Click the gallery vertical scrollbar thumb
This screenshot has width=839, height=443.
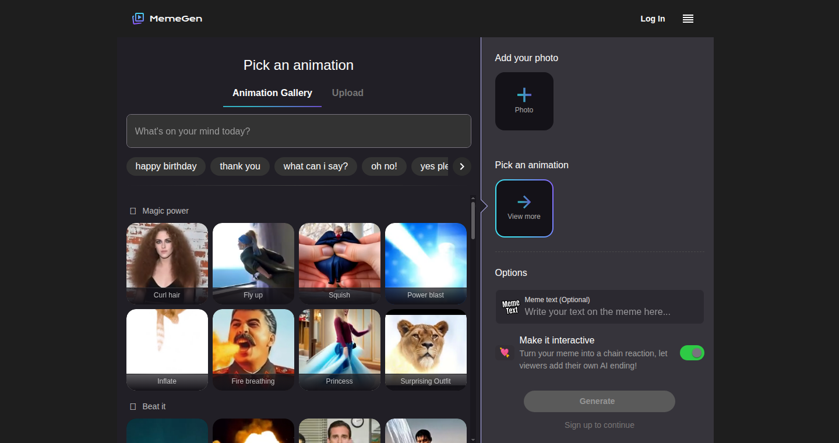(x=473, y=221)
